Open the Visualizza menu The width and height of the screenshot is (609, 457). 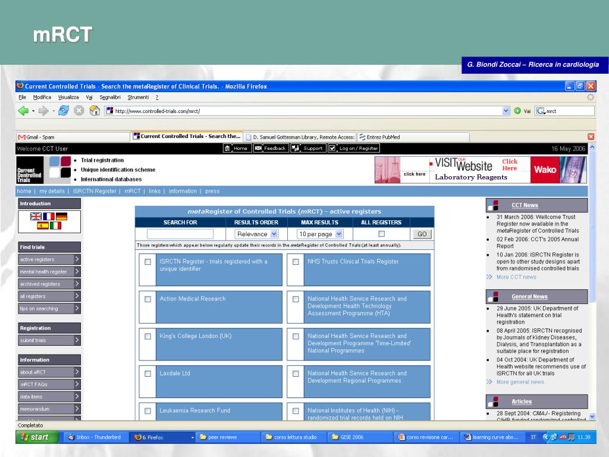[68, 97]
